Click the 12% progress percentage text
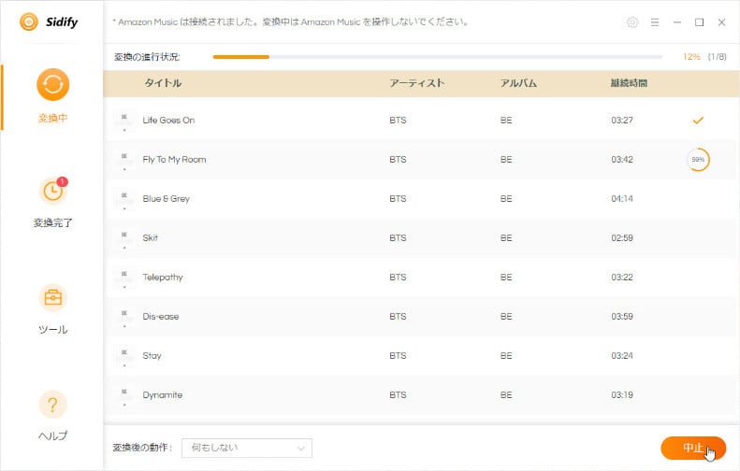Screen dimensions: 740x471 click(x=691, y=57)
